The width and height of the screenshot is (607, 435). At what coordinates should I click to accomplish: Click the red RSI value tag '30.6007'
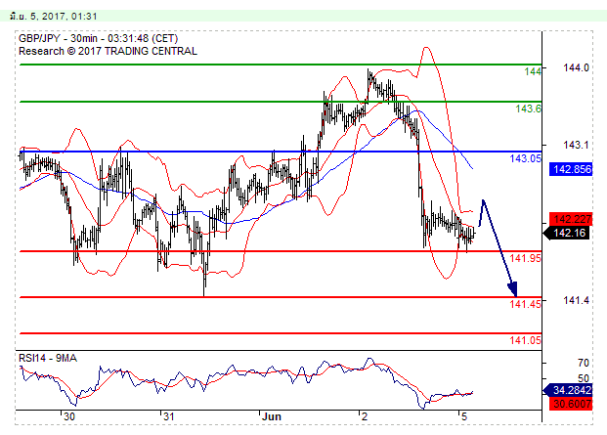click(x=571, y=404)
